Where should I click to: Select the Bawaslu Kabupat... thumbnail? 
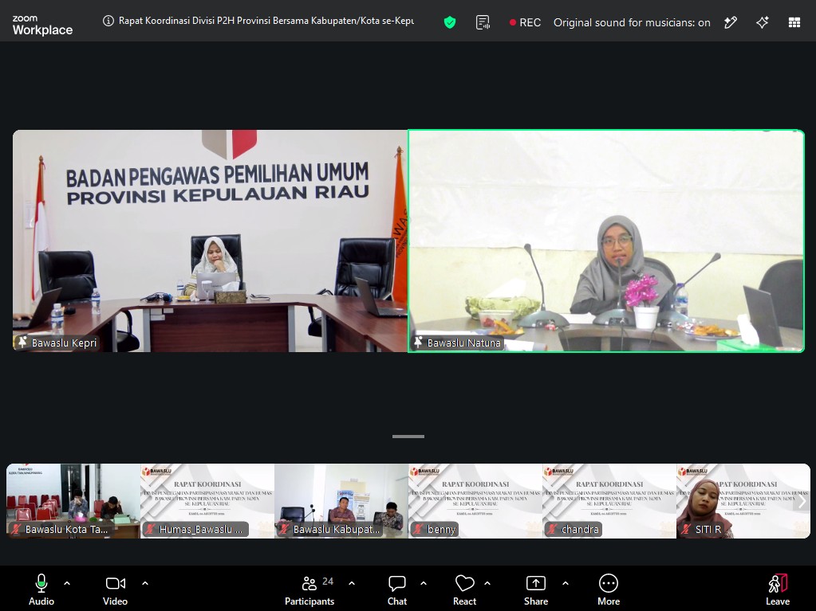click(341, 501)
